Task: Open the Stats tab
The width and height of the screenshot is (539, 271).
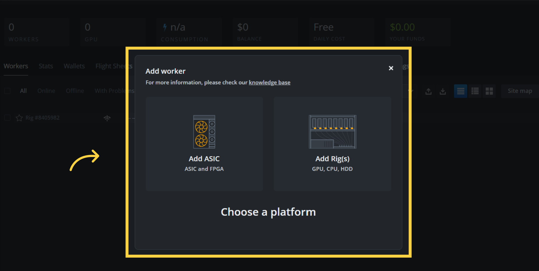Action: coord(46,66)
